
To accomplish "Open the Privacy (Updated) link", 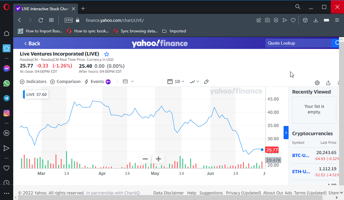I will (x=244, y=193).
